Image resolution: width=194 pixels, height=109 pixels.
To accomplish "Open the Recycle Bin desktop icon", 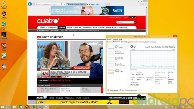I will pos(4,5).
